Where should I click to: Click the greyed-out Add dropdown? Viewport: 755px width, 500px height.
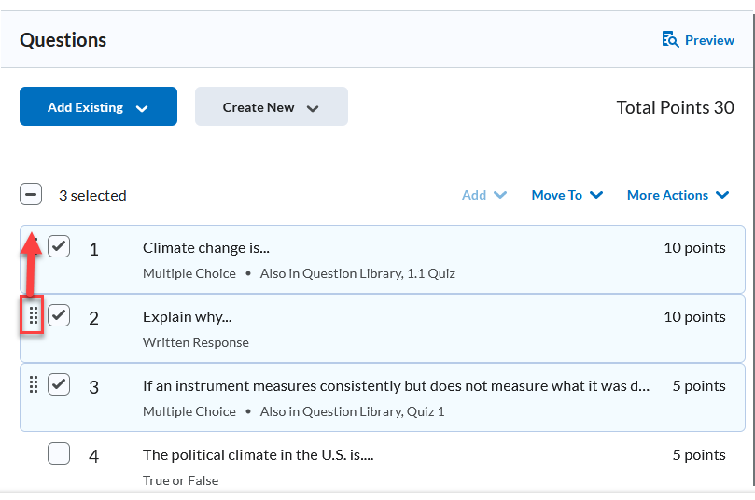tap(483, 195)
